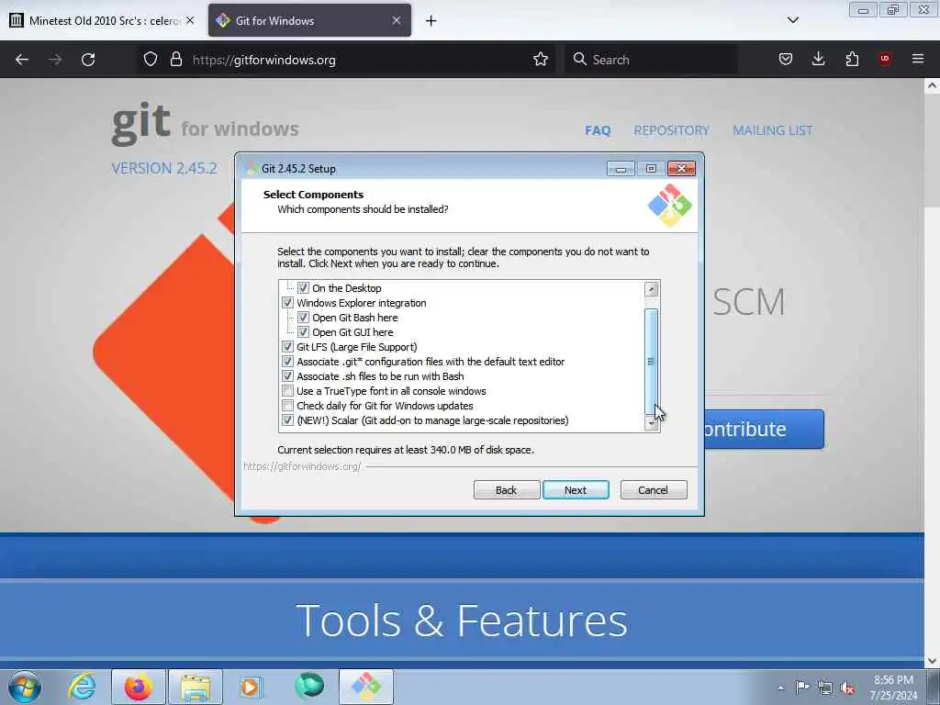Launch Internet Explorer from taskbar
The width and height of the screenshot is (940, 705).
click(x=82, y=687)
